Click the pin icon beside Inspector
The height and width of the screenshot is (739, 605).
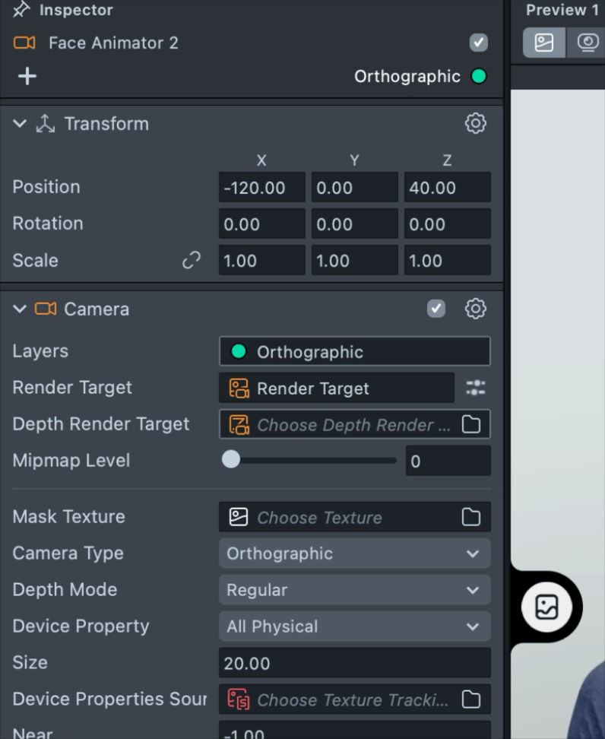coord(22,10)
